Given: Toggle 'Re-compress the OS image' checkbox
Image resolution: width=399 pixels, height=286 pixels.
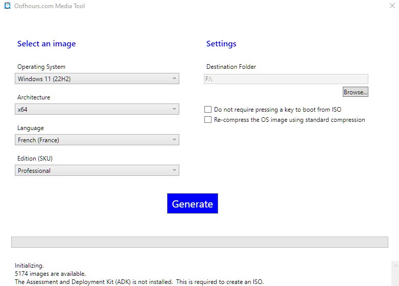Looking at the screenshot, I should coord(208,120).
